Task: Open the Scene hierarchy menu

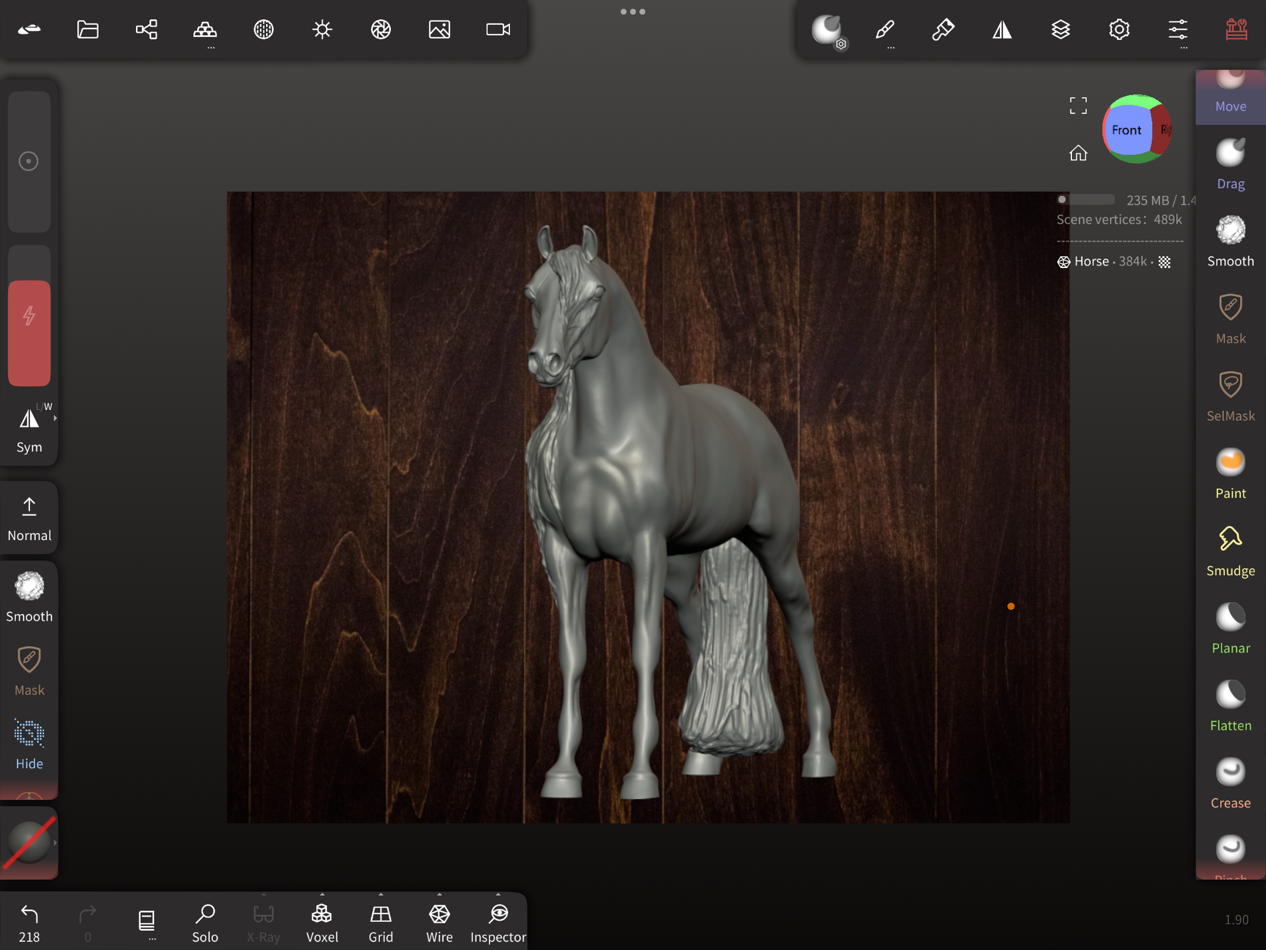Action: [x=146, y=30]
